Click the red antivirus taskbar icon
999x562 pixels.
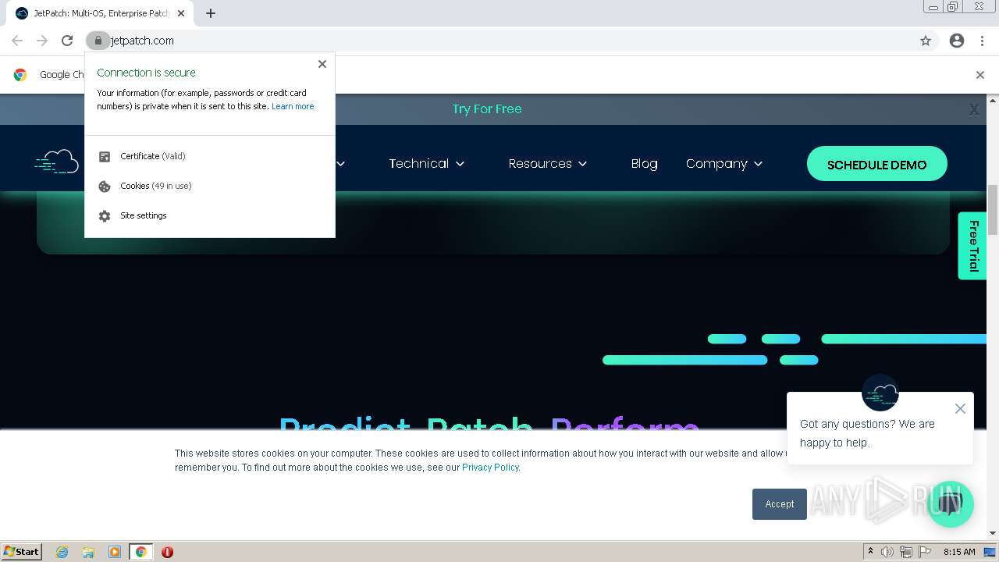click(167, 552)
